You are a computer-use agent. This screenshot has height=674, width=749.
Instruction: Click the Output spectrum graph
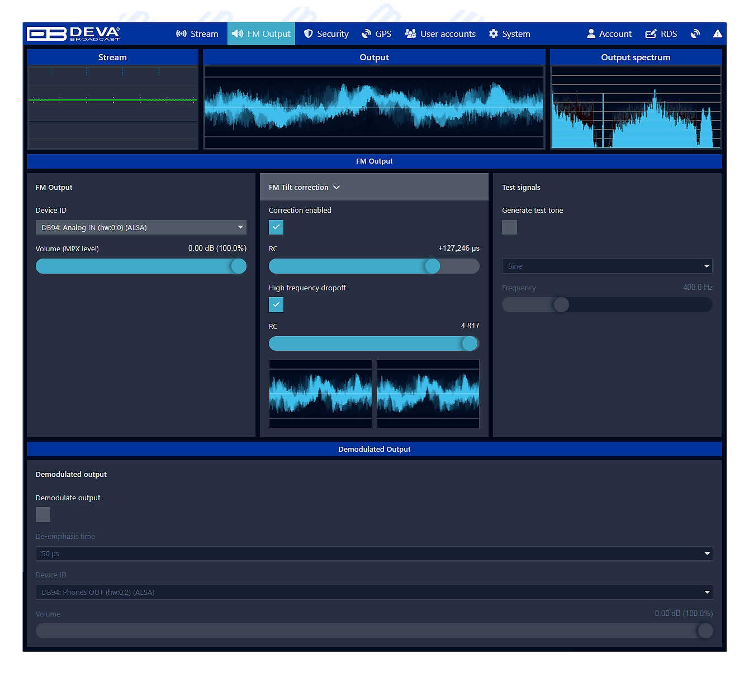[x=636, y=107]
